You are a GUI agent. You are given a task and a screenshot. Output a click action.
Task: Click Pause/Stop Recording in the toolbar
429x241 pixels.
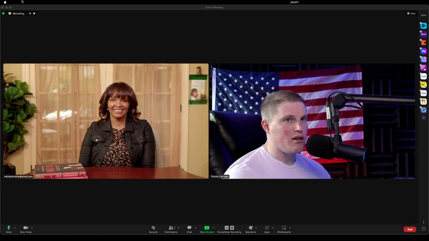[229, 229]
